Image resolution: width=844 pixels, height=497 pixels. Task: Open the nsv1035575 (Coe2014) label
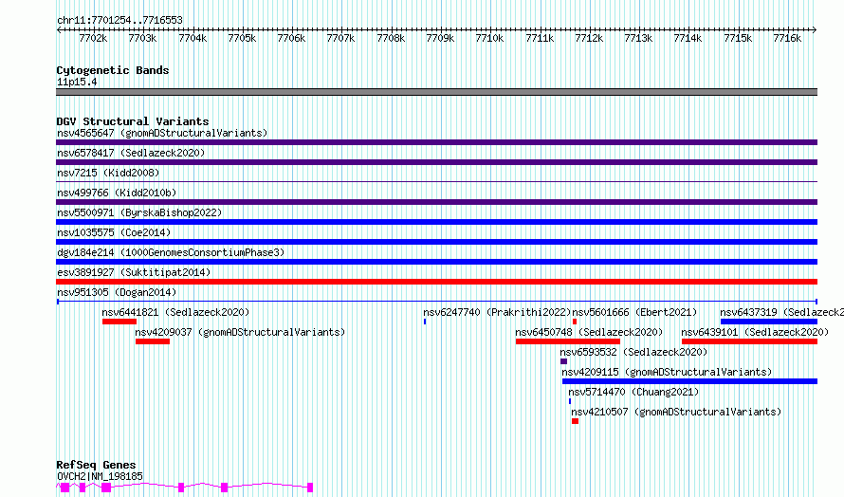point(114,232)
